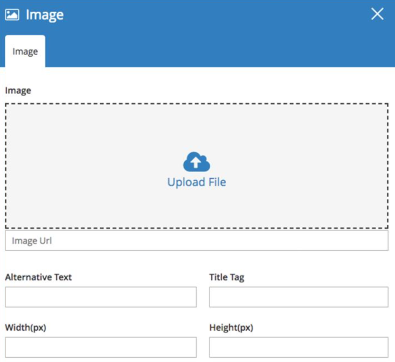
Task: Close the Image dialog with the X
Action: click(377, 14)
